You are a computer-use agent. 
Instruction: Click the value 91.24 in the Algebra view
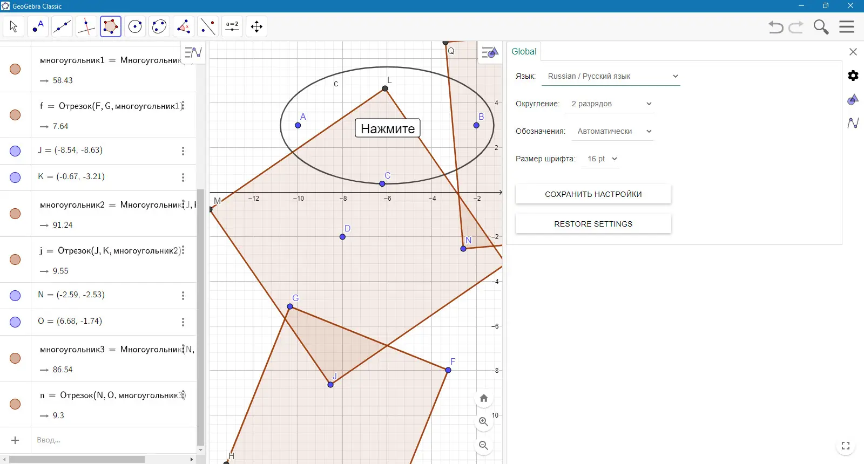click(63, 225)
